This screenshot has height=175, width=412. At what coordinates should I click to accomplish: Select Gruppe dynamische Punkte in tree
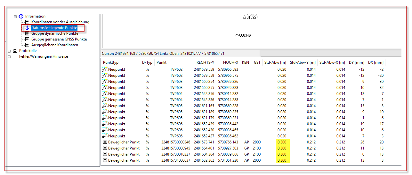pyautogui.click(x=54, y=33)
